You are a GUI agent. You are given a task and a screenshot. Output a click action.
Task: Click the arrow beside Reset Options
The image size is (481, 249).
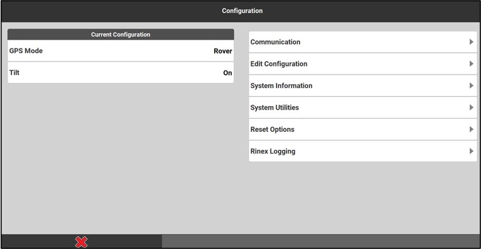point(471,130)
